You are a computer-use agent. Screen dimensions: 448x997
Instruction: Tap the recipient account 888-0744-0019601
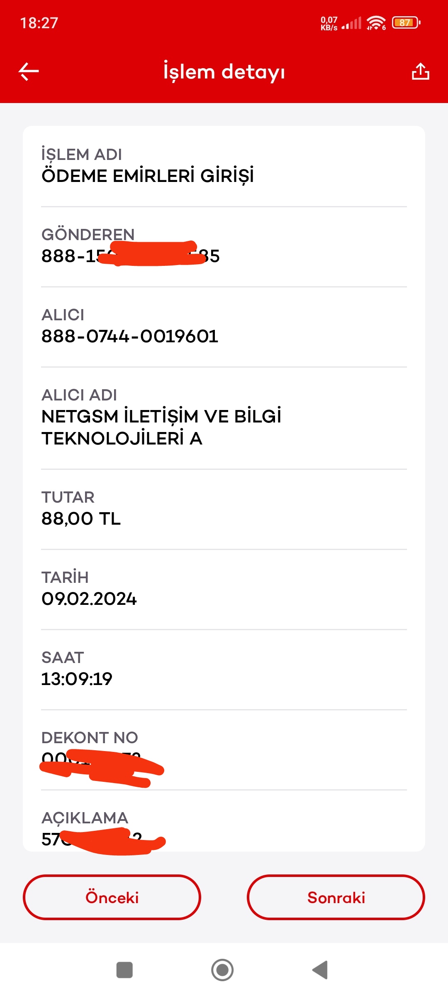(x=130, y=336)
